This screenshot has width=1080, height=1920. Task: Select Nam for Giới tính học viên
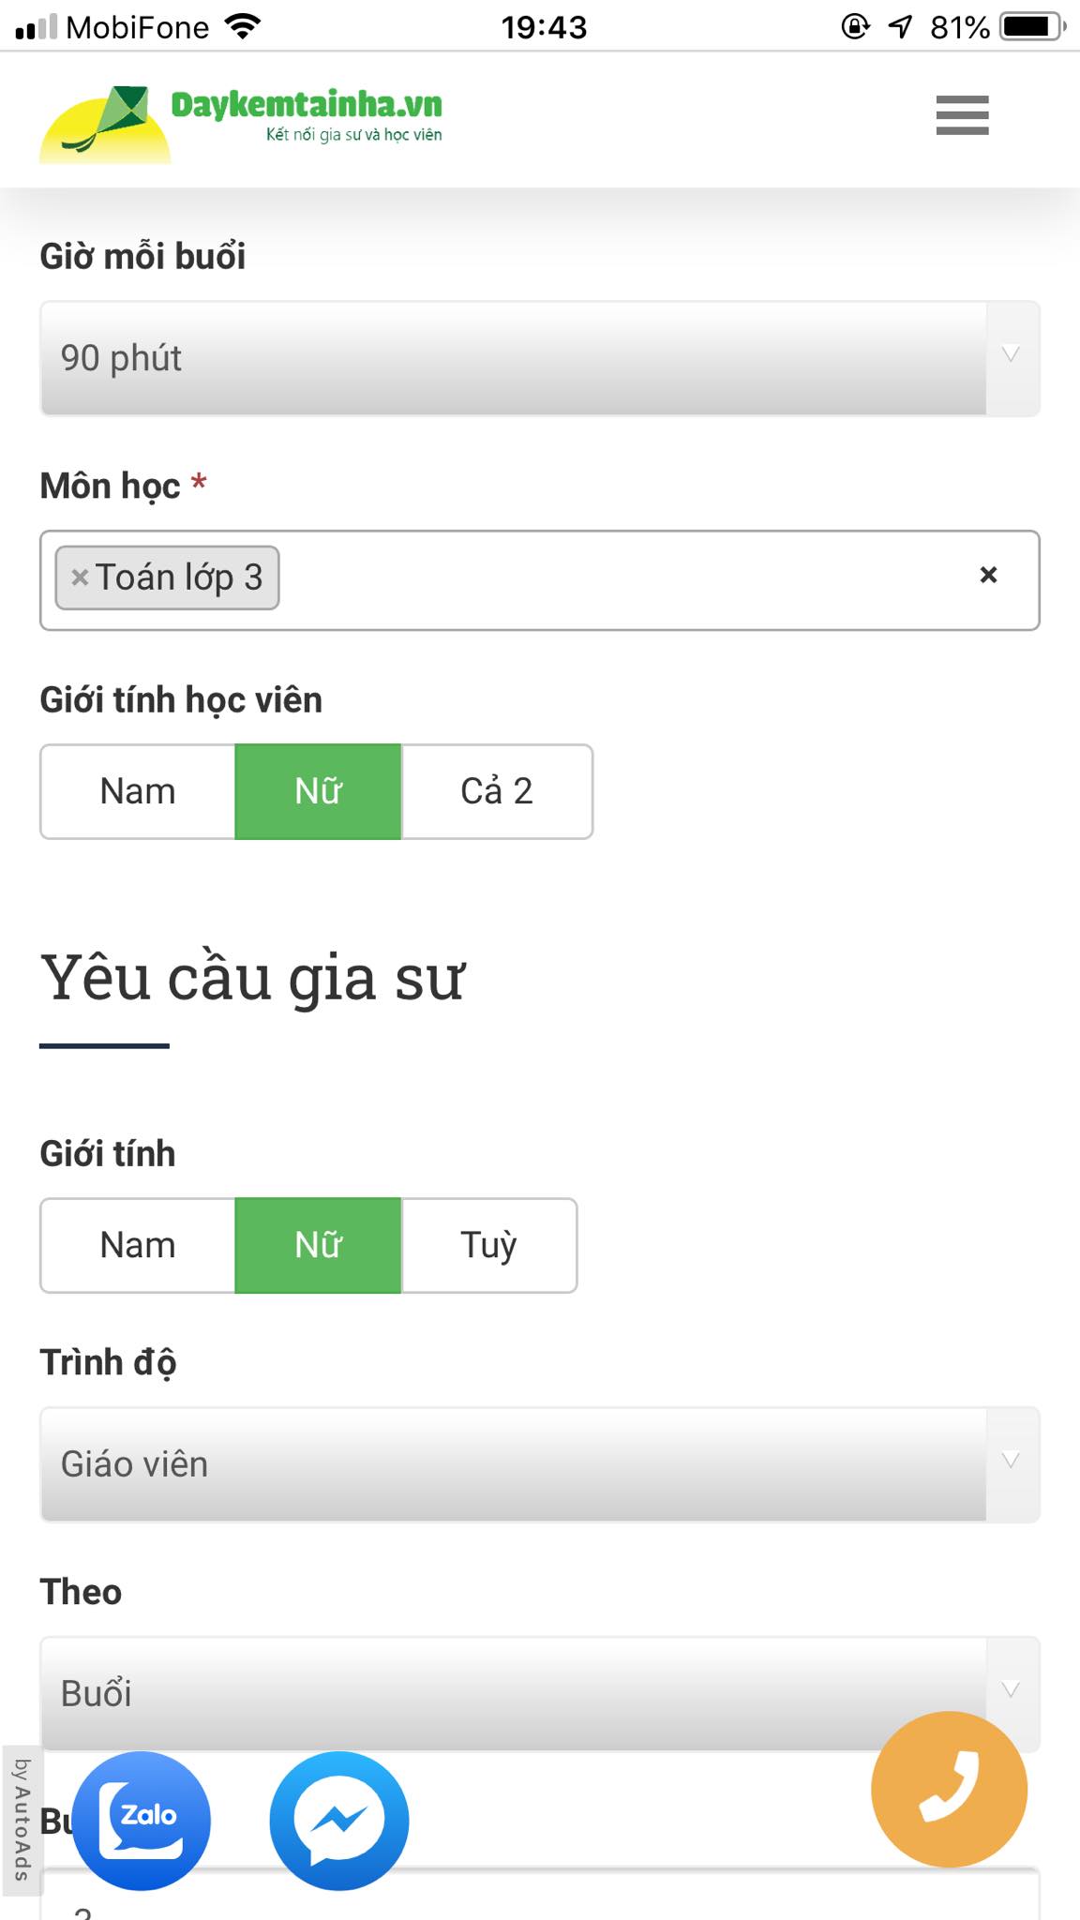[x=136, y=791]
